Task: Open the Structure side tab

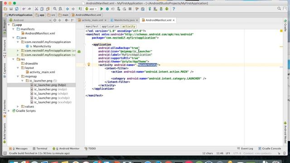Action: (x=5, y=48)
